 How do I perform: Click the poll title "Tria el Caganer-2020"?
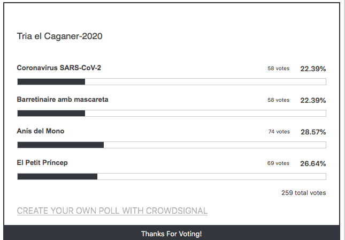tap(59, 36)
